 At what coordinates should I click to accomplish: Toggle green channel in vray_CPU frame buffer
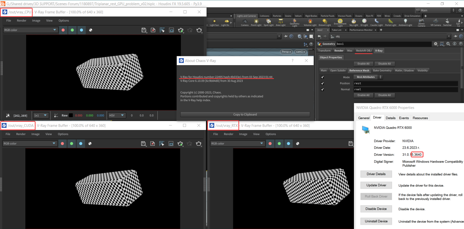(72, 30)
